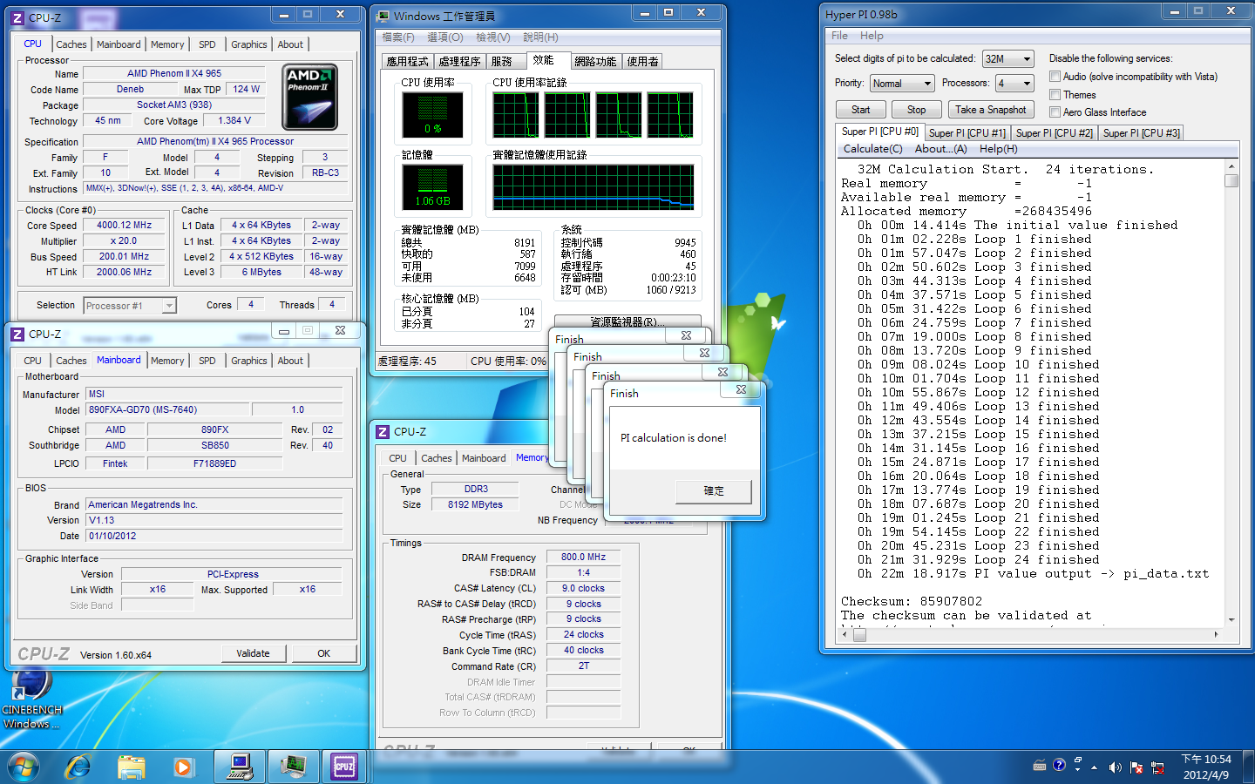
Task: Open the 選項(O) menu in Task Manager
Action: (444, 37)
